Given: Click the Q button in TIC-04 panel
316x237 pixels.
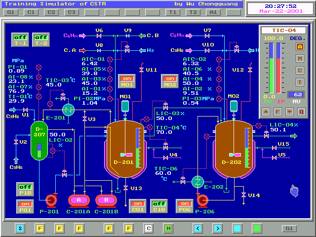Looking at the screenshot, I should point(301,112).
